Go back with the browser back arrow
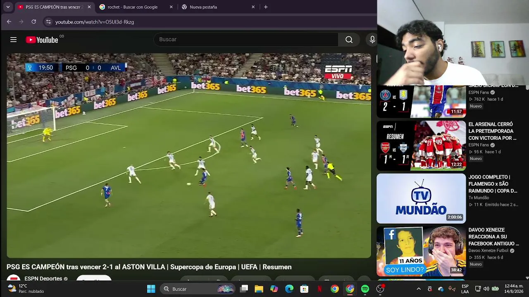This screenshot has height=297, width=529. pos(9,22)
